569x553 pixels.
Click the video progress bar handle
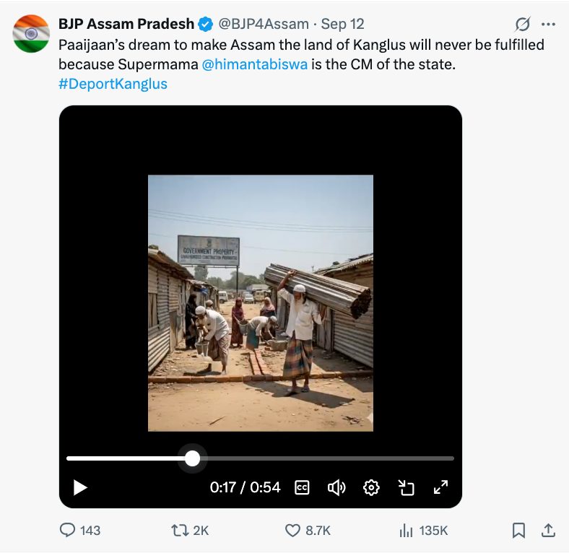192,458
